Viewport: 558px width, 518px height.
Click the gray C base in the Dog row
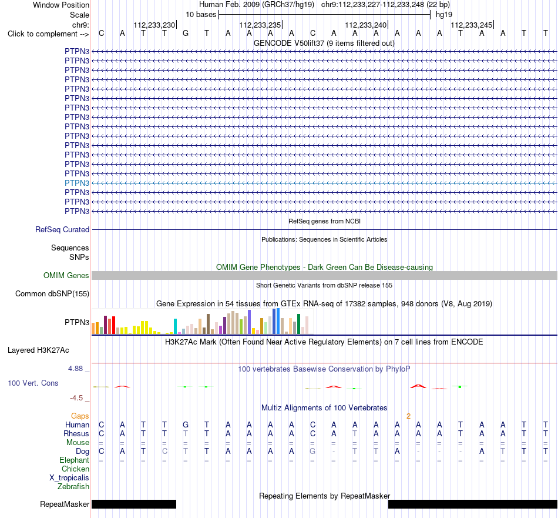[x=164, y=452]
